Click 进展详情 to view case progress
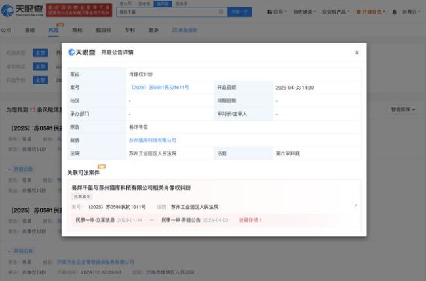The image size is (426, 281). pyautogui.click(x=250, y=220)
